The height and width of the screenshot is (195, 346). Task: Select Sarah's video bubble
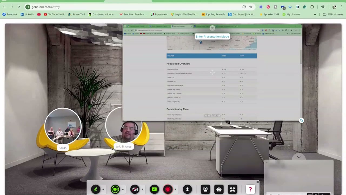(x=63, y=126)
